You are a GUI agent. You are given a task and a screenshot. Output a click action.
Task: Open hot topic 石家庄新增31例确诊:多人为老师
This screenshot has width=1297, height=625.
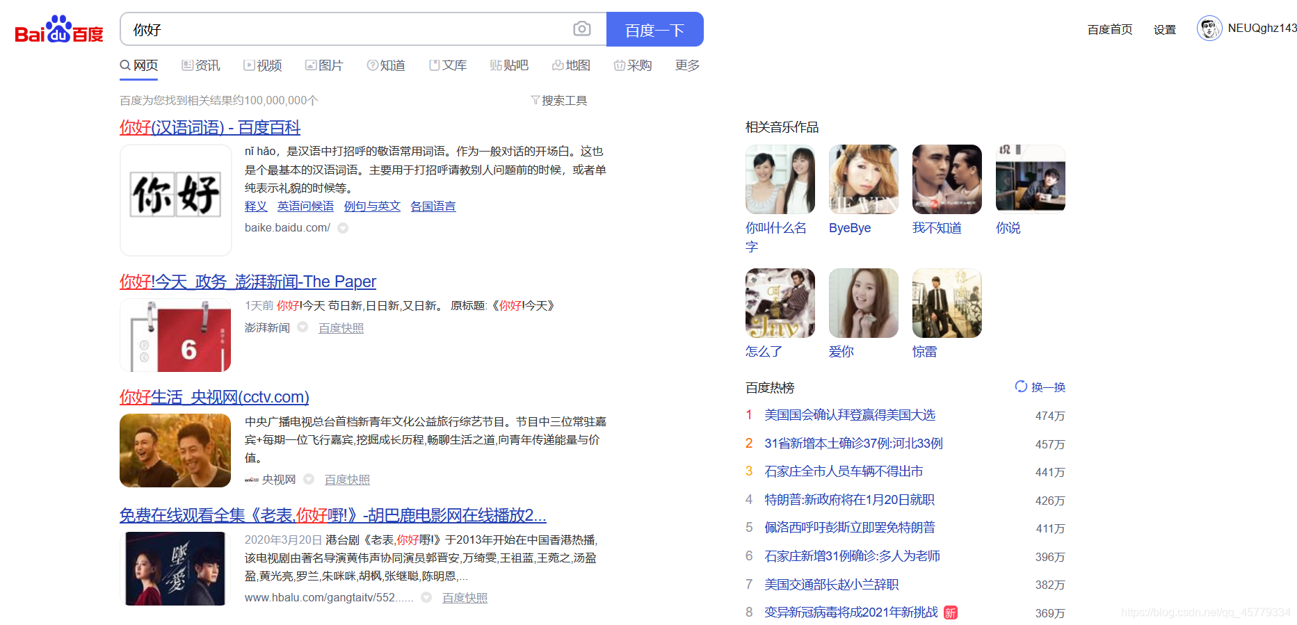852,556
